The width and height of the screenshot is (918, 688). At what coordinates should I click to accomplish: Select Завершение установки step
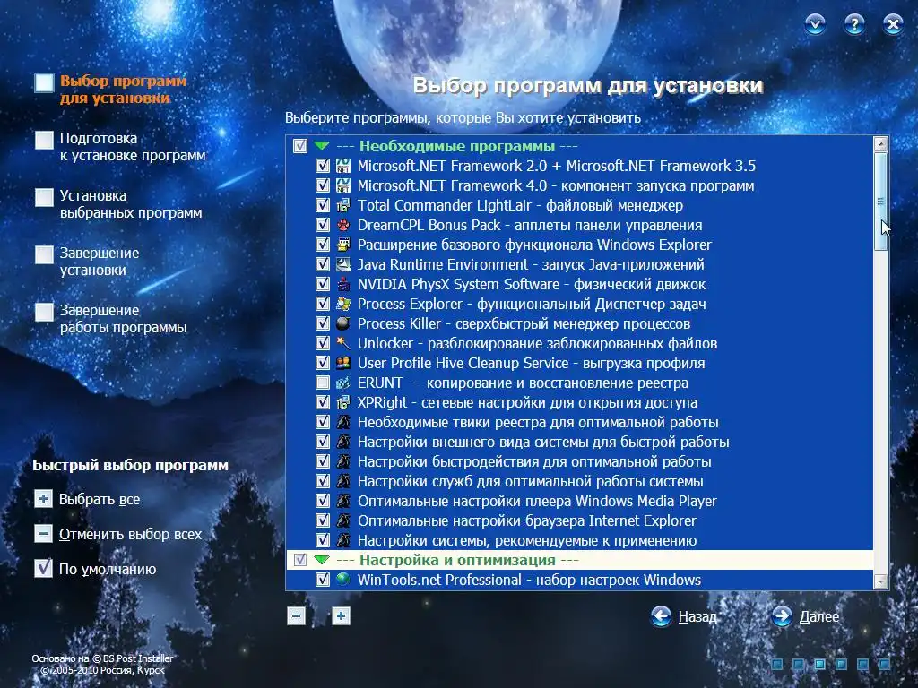point(87,261)
